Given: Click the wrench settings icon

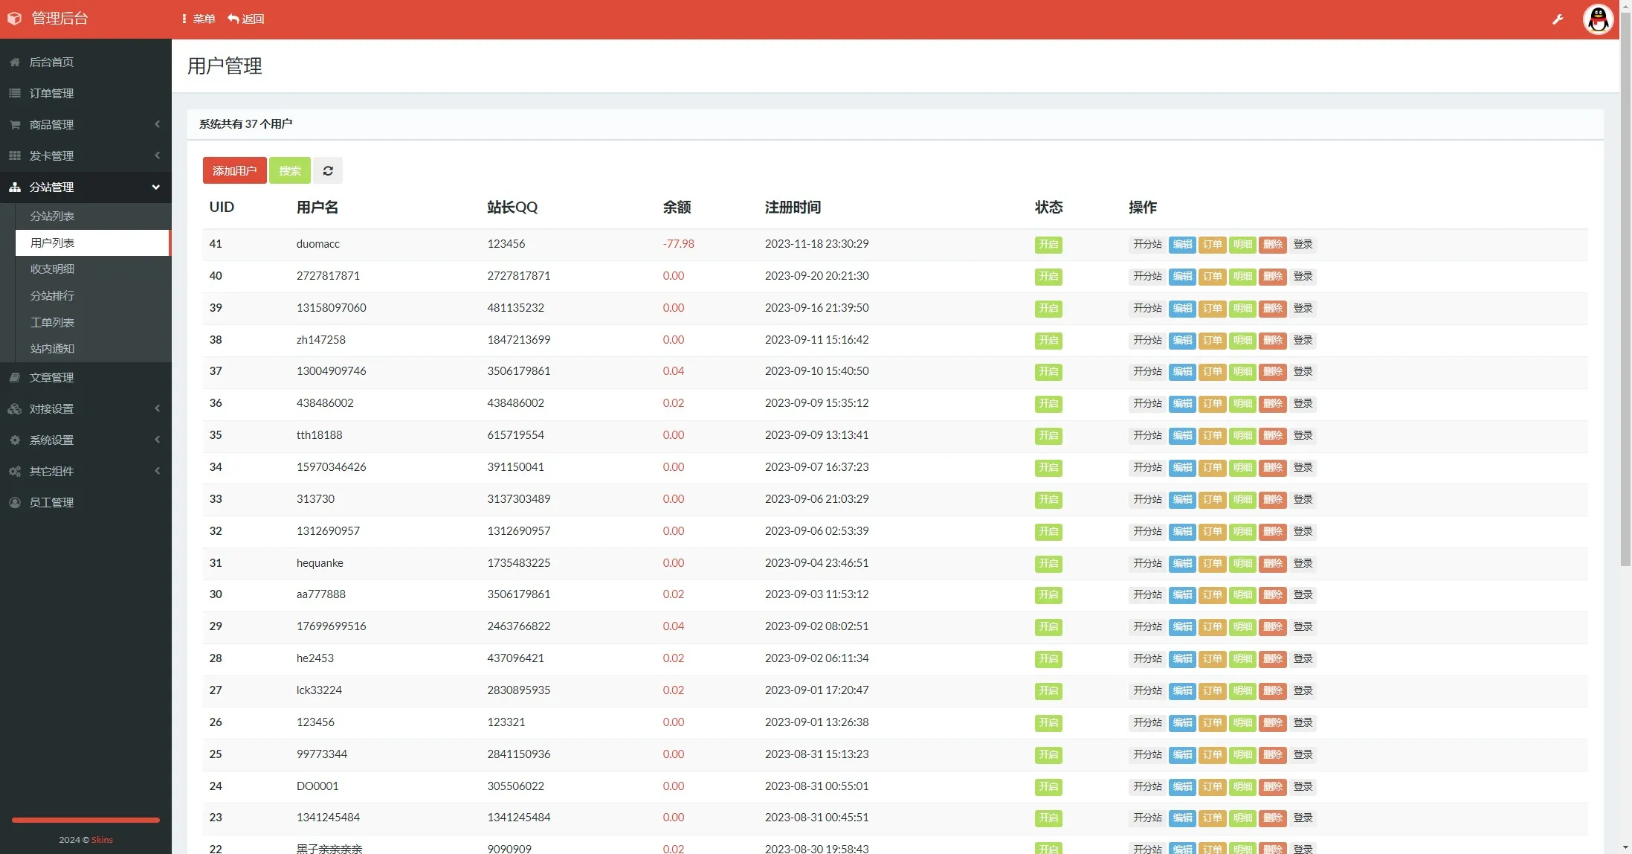Looking at the screenshot, I should point(1558,19).
